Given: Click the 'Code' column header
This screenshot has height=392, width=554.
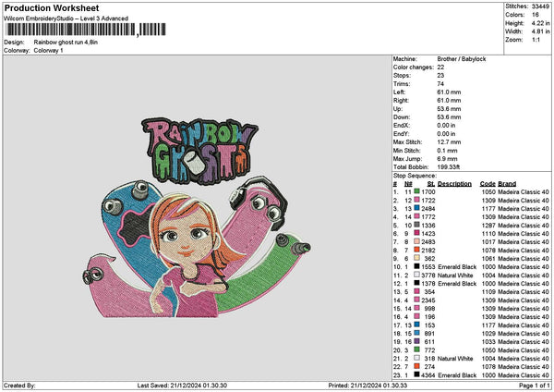Looking at the screenshot, I should (x=488, y=184).
